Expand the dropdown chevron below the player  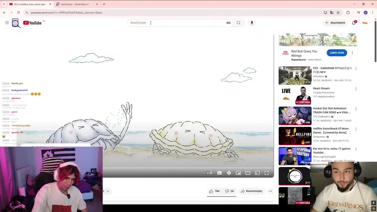[108, 191]
